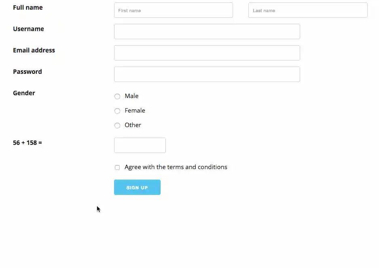This screenshot has height=268, width=379.
Task: Click the "Female" option label text
Action: coord(135,111)
